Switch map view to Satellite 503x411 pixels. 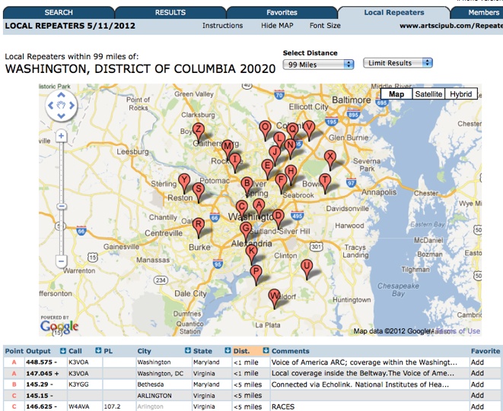click(x=428, y=94)
